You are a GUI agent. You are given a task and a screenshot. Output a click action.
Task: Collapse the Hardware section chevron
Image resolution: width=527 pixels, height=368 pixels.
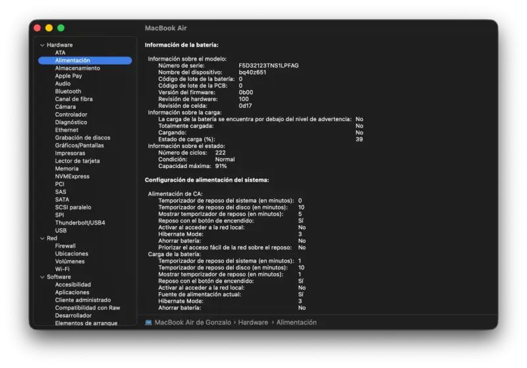coord(42,45)
